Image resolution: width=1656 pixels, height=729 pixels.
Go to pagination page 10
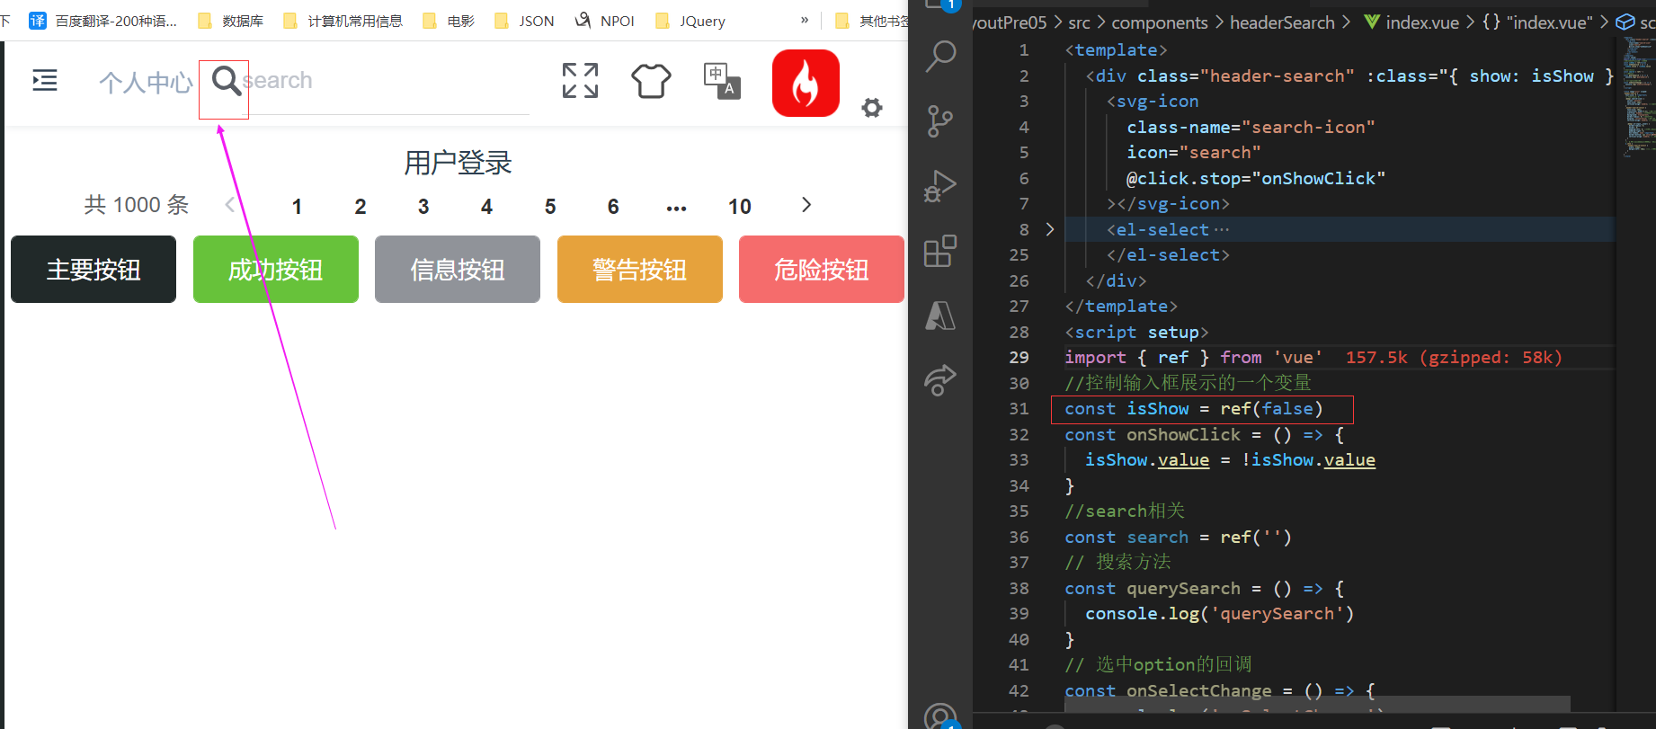click(740, 207)
